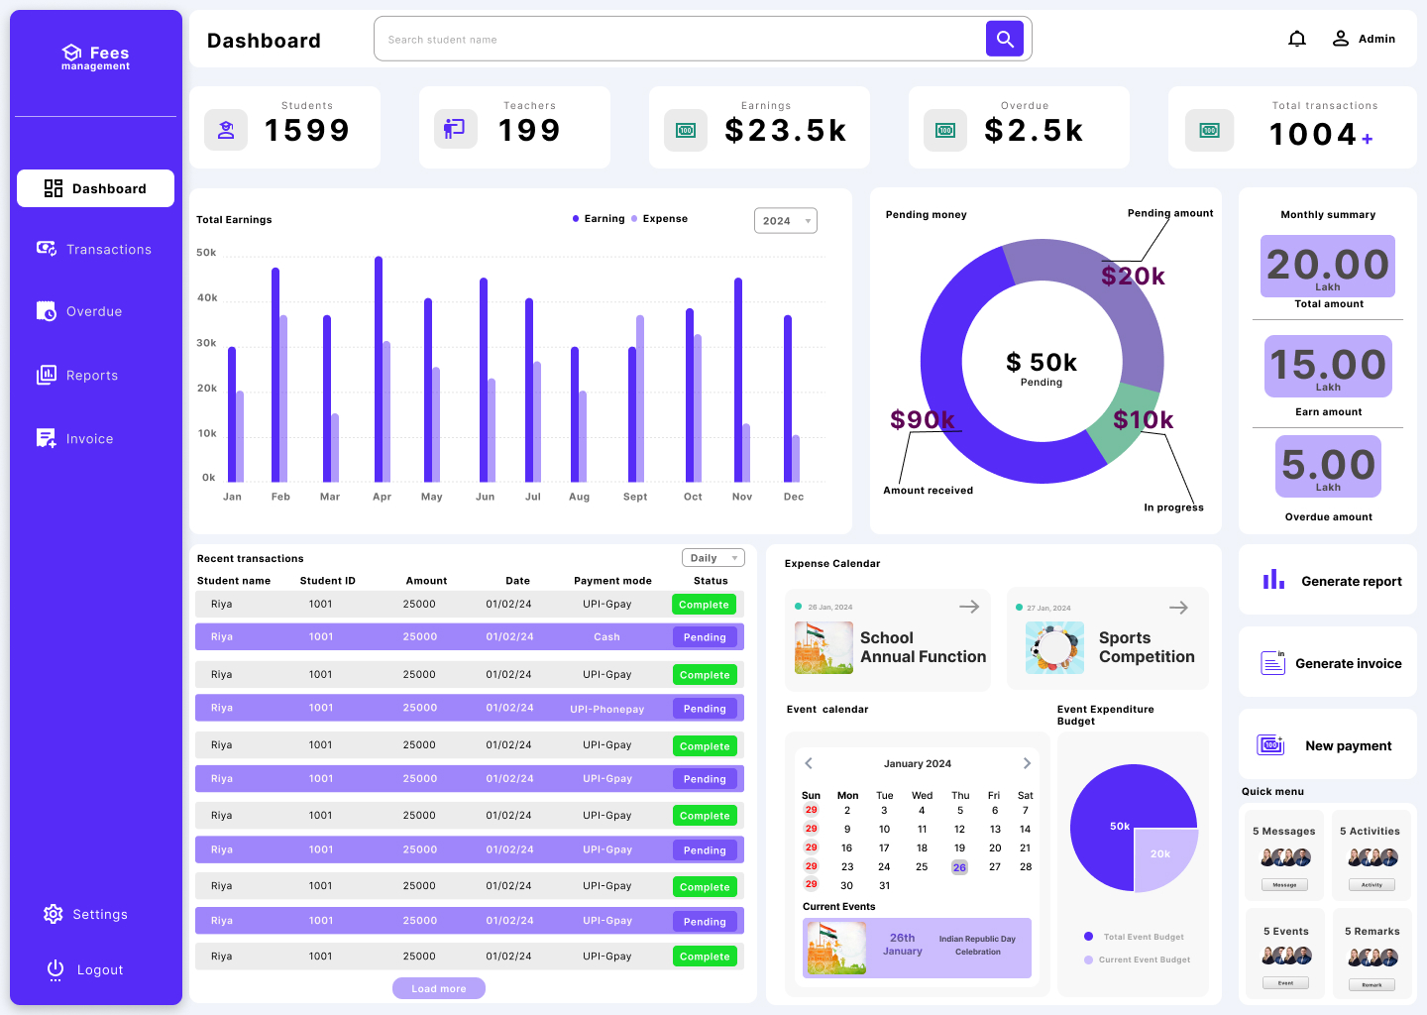Click the Status column header
The image size is (1427, 1015).
pyautogui.click(x=711, y=581)
